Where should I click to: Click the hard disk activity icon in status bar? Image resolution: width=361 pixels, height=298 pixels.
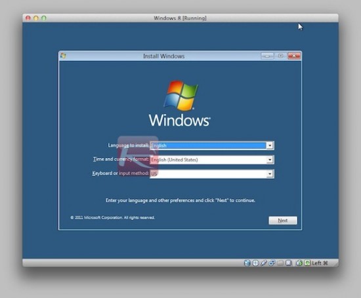[247, 263]
